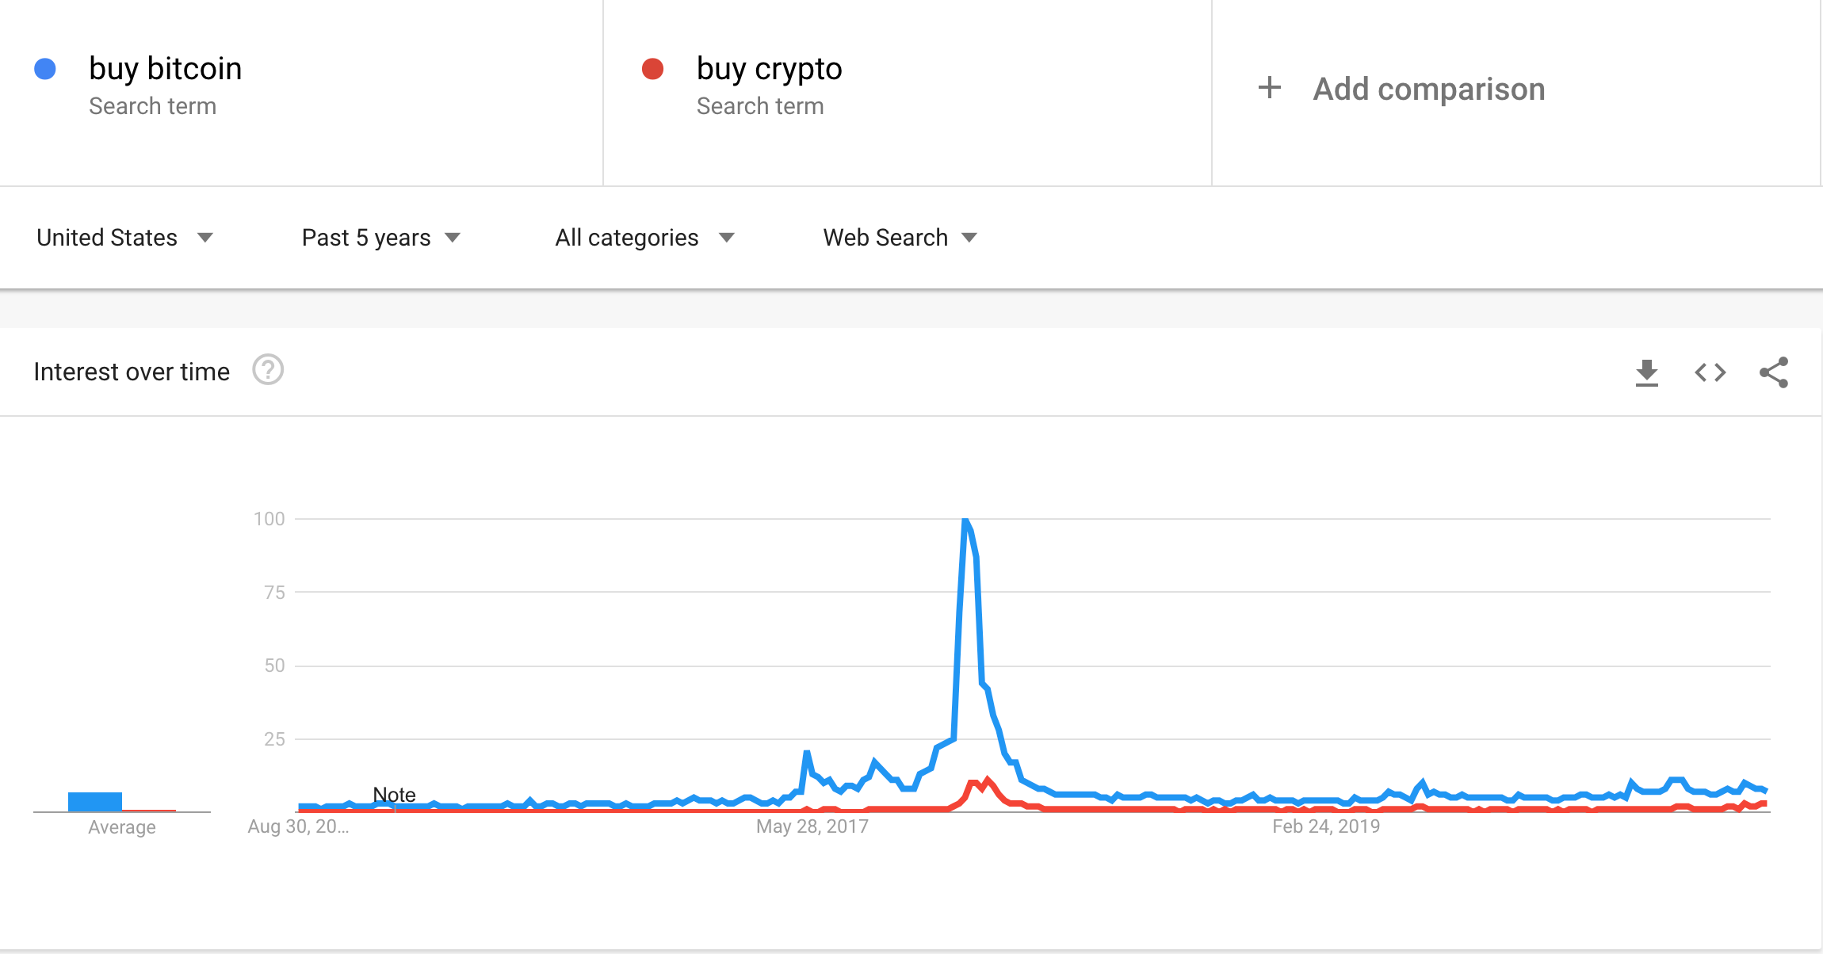The width and height of the screenshot is (1823, 954).
Task: Click the blue buy bitcoin color dot
Action: tap(45, 69)
